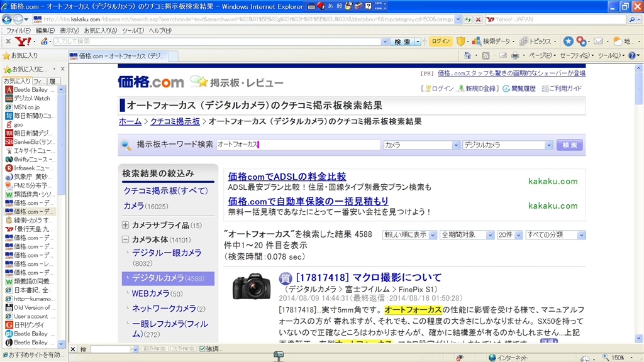Viewport: 644px width, 362px height.
Task: Click the Yahoo toolbar shield icon
Action: pyautogui.click(x=460, y=41)
